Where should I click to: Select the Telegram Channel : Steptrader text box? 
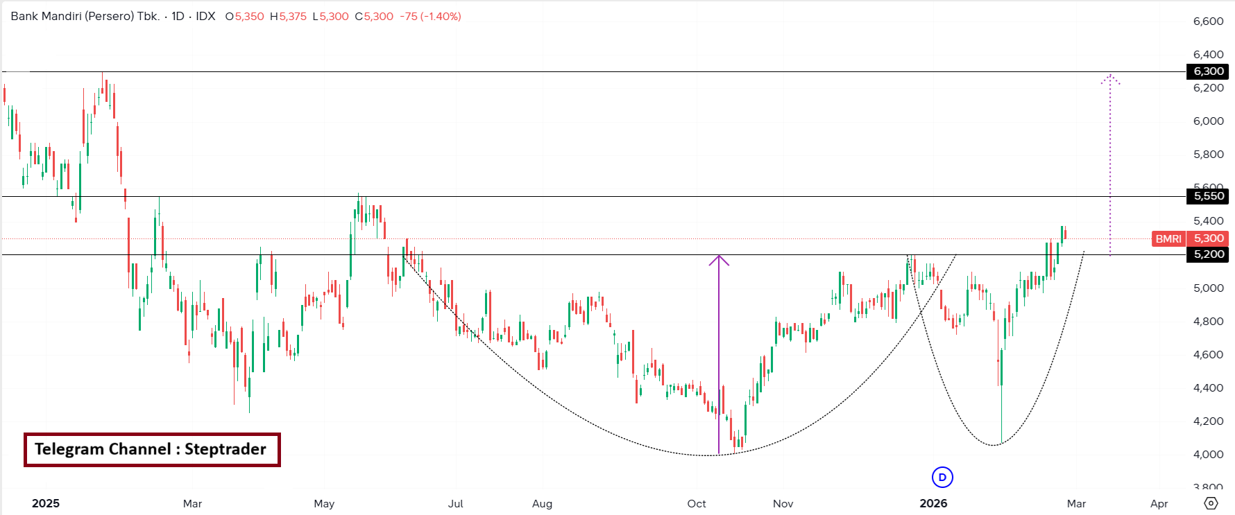(x=152, y=449)
